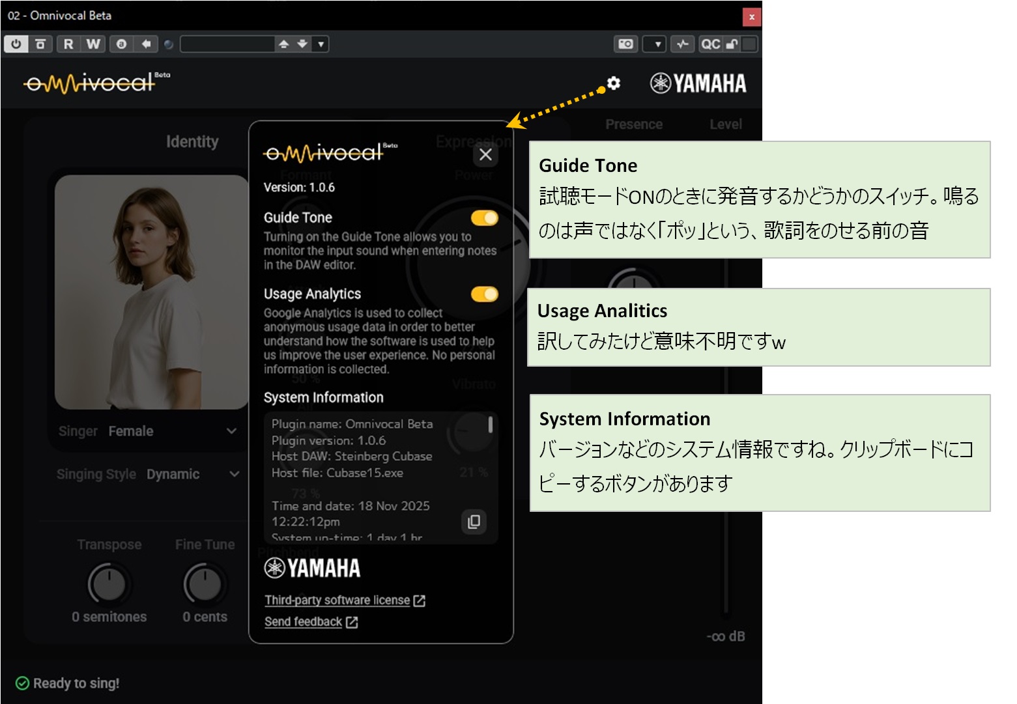Viewport: 1017px width, 704px height.
Task: Close the Omnivocal settings popup
Action: [x=485, y=155]
